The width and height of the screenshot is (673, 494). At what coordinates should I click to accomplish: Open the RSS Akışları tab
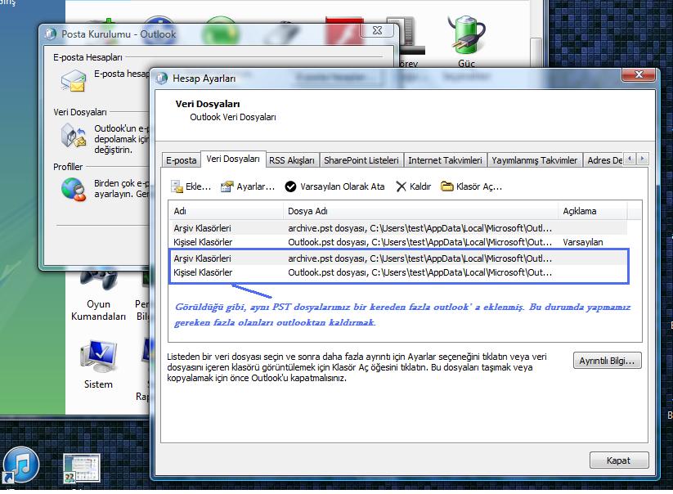point(292,160)
